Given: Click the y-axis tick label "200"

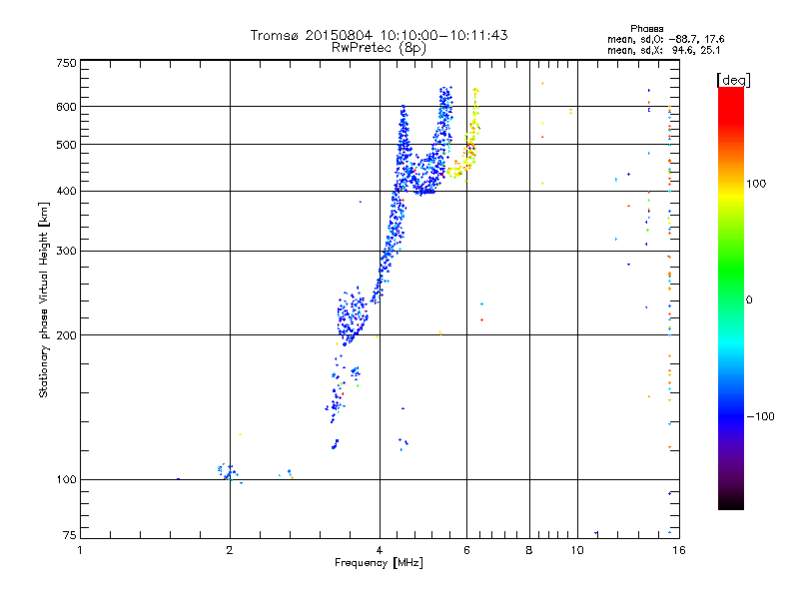Looking at the screenshot, I should pos(66,335).
